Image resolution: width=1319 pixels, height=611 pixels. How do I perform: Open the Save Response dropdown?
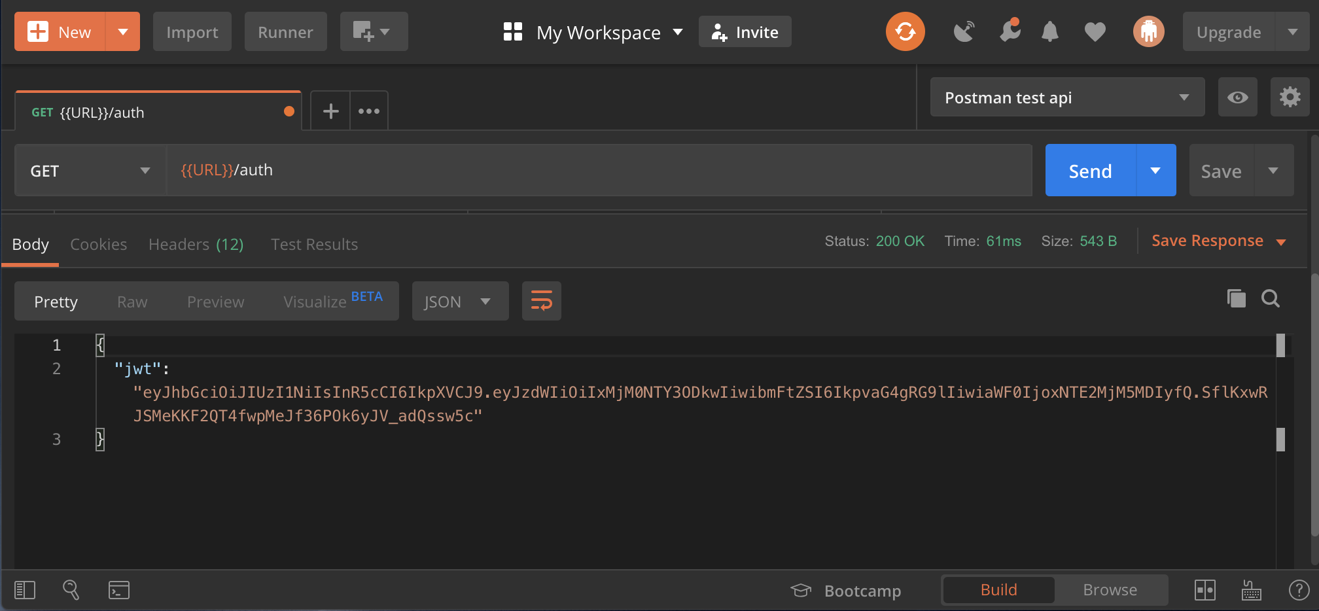[x=1219, y=241]
